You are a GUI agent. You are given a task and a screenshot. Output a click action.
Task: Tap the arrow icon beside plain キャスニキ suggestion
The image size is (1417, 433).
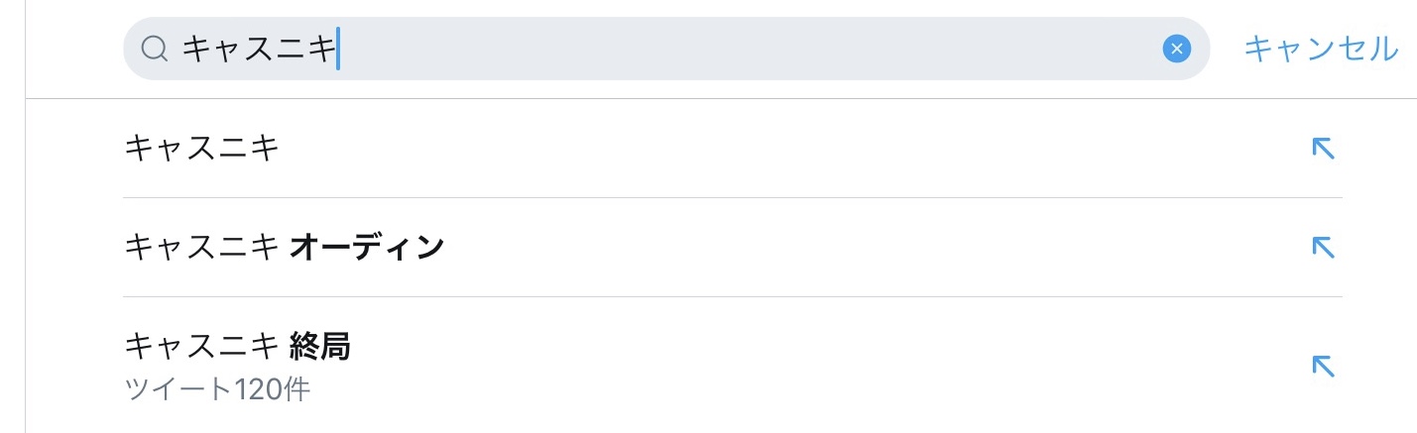(1323, 149)
